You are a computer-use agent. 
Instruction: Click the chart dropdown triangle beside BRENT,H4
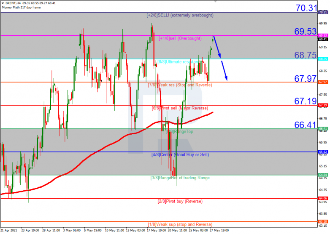[3, 3]
